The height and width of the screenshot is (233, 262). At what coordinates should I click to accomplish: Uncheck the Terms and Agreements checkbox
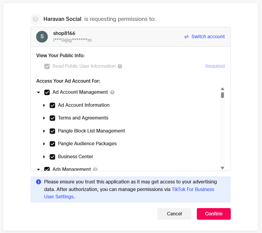click(x=52, y=118)
